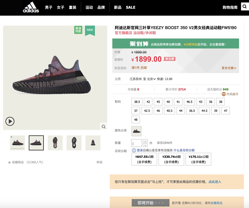Select shoe size 38.5
Viewport: 249px width, 208px height.
pos(137,102)
